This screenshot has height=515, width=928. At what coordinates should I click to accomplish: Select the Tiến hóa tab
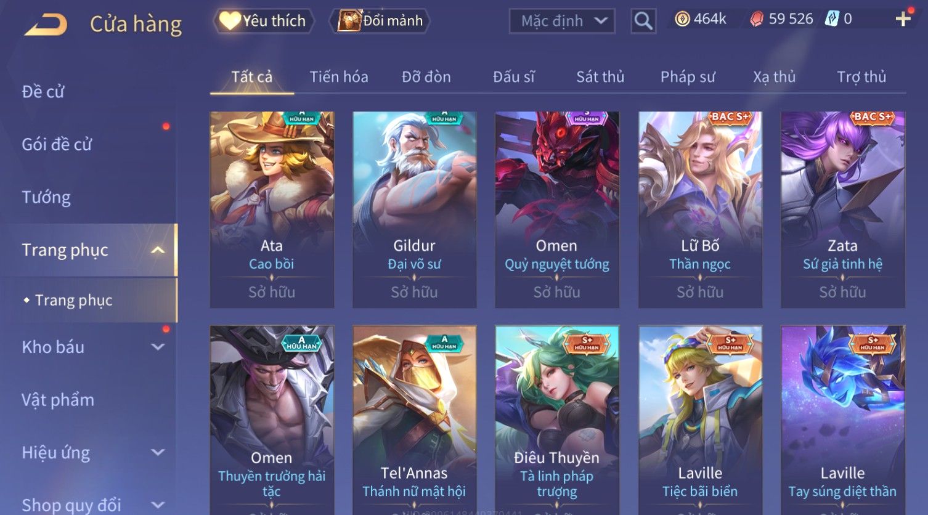point(339,77)
